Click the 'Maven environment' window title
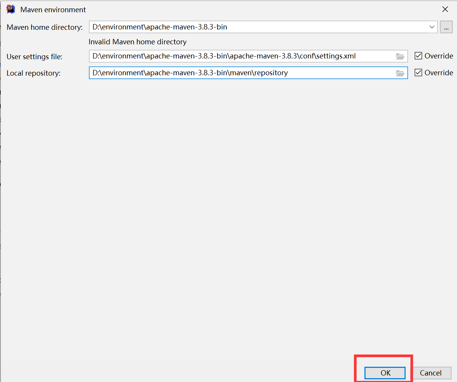457x382 pixels. 53,10
